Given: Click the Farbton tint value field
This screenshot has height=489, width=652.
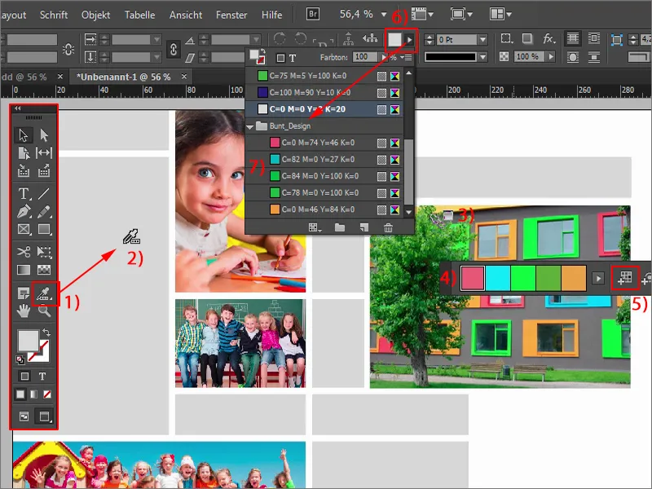Looking at the screenshot, I should tap(364, 57).
